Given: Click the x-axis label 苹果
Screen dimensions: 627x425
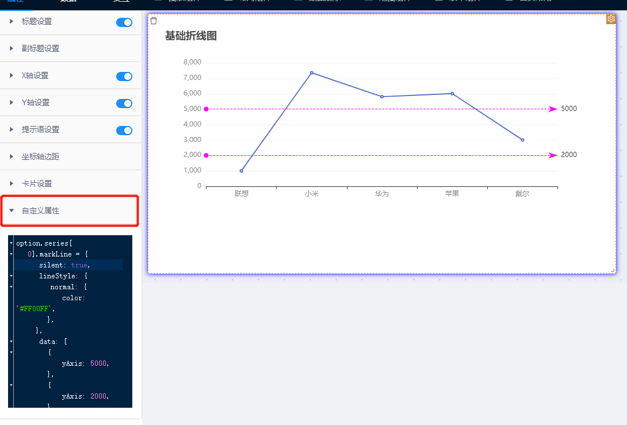Looking at the screenshot, I should [x=452, y=193].
